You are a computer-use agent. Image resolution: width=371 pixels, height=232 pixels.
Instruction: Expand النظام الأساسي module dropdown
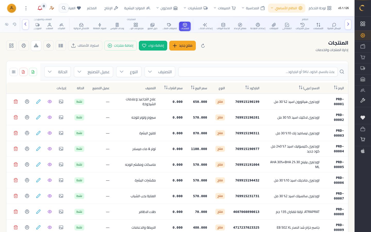[x=286, y=8]
